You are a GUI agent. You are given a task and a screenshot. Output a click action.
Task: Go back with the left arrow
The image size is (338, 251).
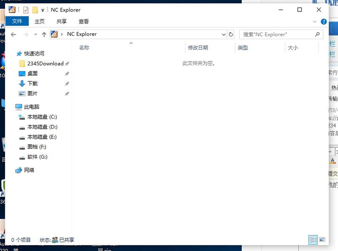pos(14,35)
